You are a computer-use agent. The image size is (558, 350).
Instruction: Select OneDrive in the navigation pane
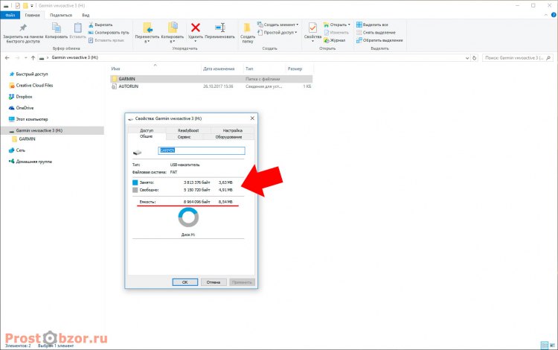(22, 108)
